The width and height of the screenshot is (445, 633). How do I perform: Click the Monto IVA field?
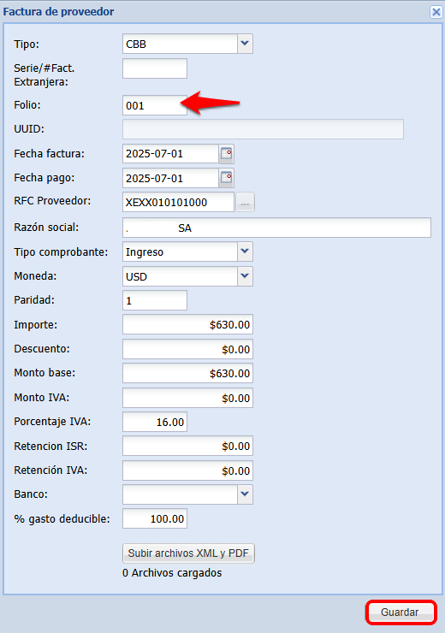tap(187, 398)
